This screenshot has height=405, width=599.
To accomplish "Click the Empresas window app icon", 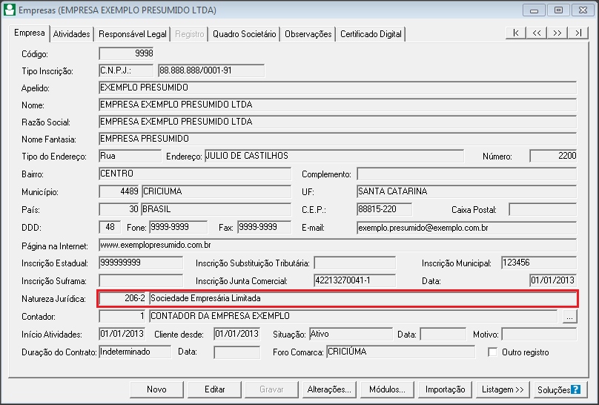I will tap(10, 10).
